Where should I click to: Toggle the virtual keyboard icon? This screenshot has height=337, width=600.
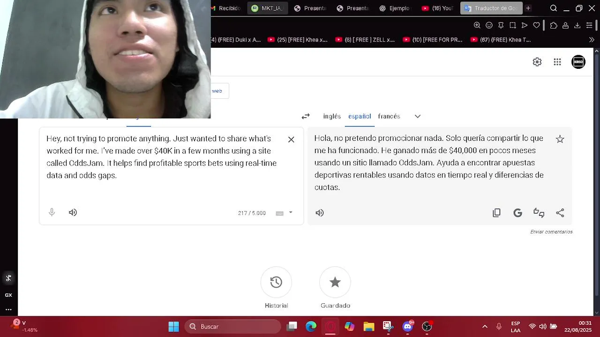click(280, 213)
